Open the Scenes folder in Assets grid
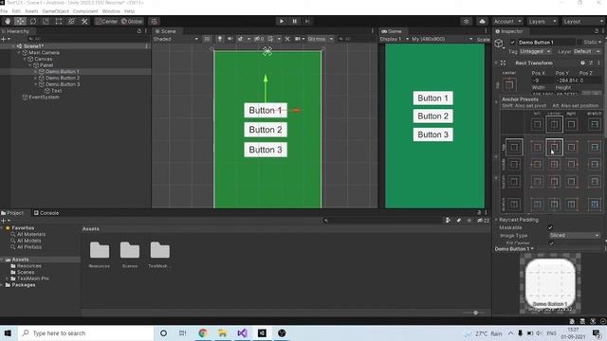This screenshot has width=607, height=341. coord(130,255)
